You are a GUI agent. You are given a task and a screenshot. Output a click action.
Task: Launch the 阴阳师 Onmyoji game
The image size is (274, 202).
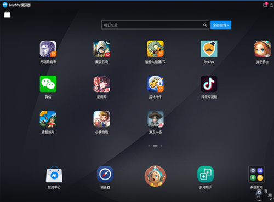[x=102, y=84]
